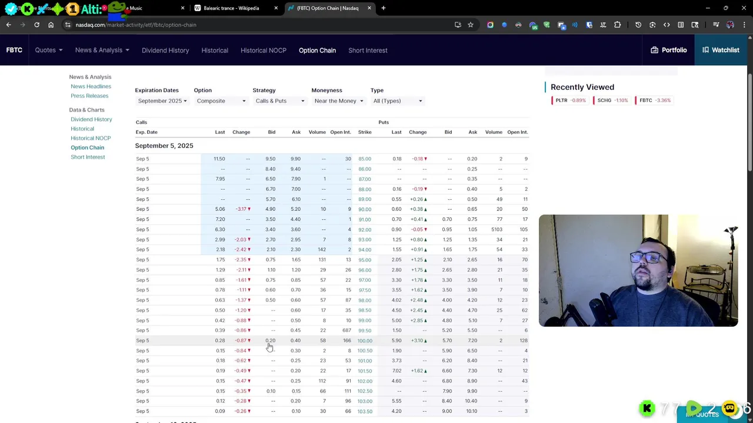
Task: Click the VPN US extension icon
Action: click(x=532, y=25)
